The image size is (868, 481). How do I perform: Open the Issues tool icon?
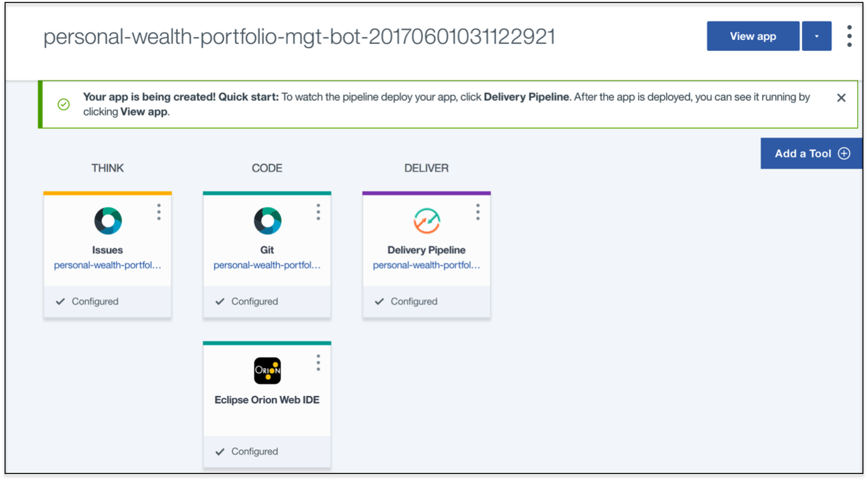(x=107, y=221)
